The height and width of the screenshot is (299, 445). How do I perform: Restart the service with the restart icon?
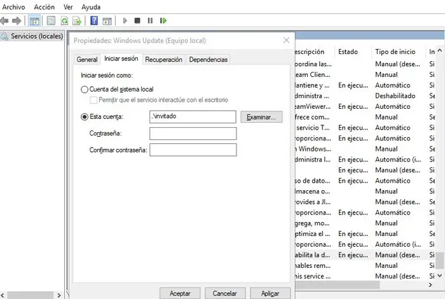[x=163, y=21]
